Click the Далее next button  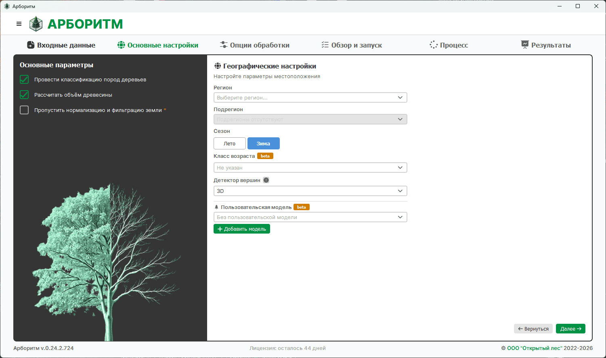pos(570,329)
